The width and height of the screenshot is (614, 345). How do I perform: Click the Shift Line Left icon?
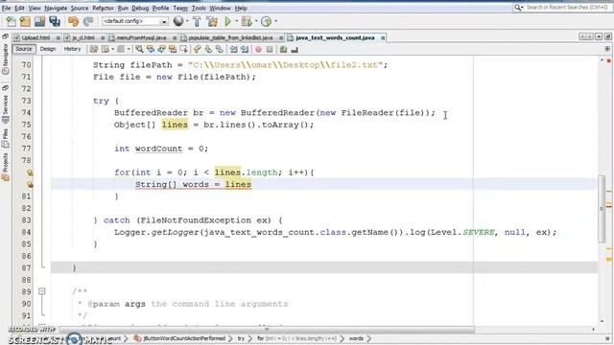click(x=233, y=49)
